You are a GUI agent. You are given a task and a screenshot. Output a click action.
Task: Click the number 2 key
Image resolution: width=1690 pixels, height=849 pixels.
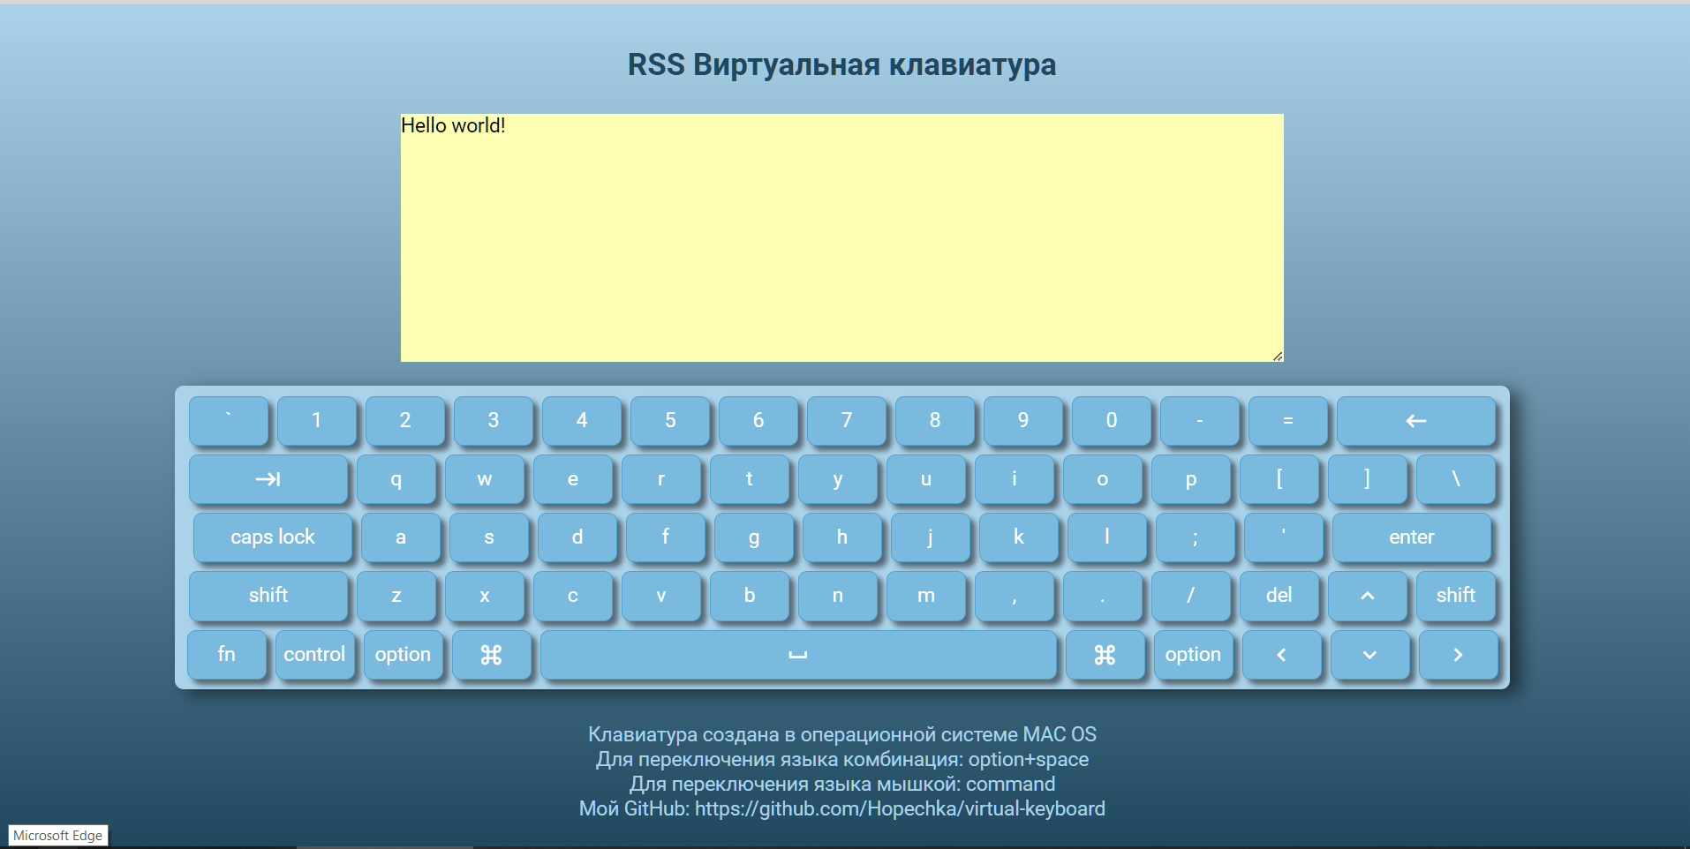tap(404, 421)
